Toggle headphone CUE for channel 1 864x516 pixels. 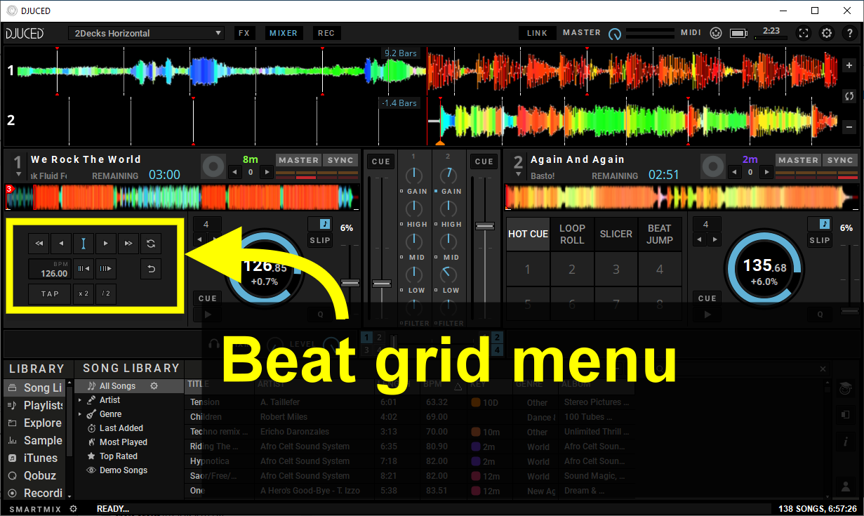381,161
